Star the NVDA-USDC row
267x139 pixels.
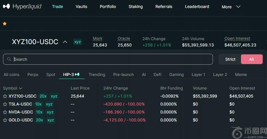click(5, 112)
